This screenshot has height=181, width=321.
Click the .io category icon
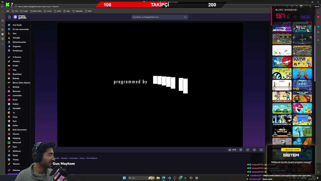9,113
